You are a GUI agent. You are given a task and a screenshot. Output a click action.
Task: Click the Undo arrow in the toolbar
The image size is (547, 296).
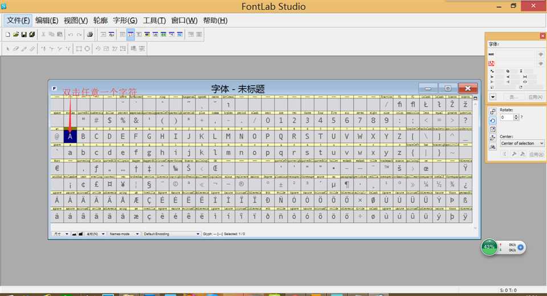click(x=71, y=35)
